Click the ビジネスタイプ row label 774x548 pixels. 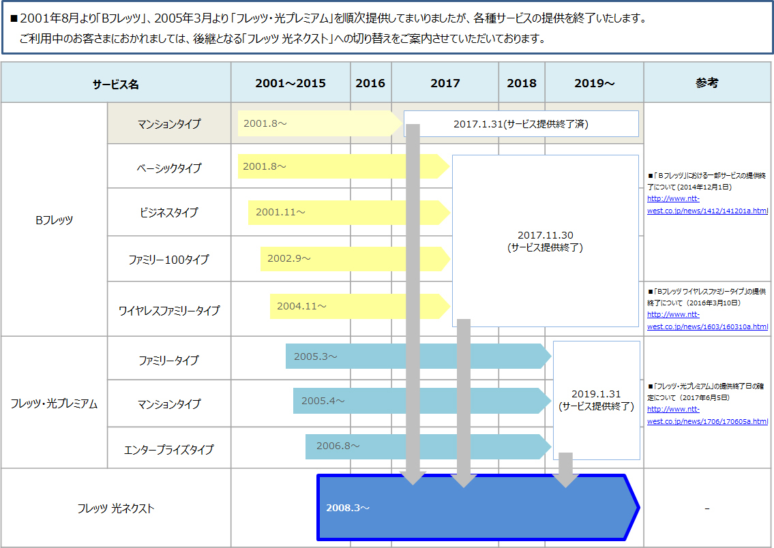(169, 212)
